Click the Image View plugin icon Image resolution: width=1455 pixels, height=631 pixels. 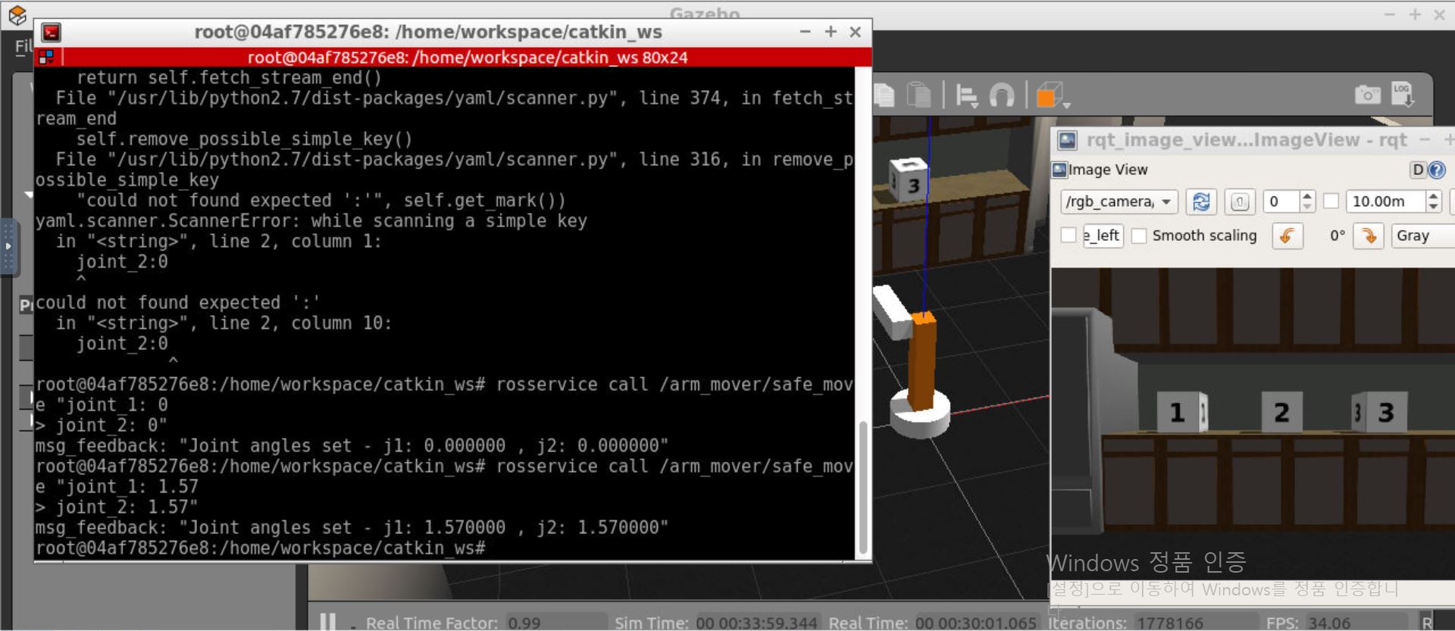[1059, 170]
